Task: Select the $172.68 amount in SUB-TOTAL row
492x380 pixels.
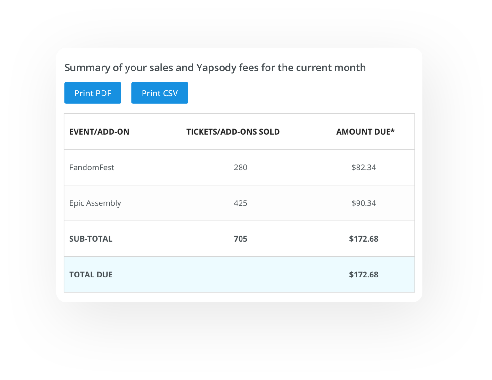Action: (364, 239)
